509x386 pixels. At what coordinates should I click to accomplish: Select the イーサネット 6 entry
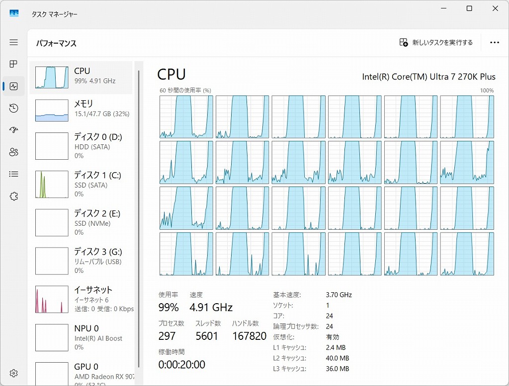tap(81, 299)
